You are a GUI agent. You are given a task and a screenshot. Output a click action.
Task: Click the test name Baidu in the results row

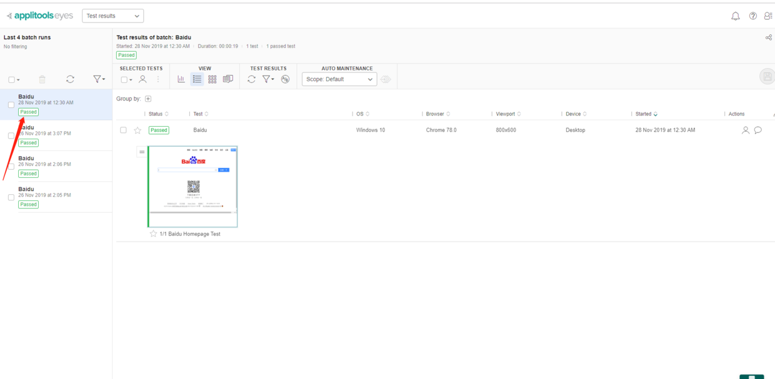tap(200, 130)
